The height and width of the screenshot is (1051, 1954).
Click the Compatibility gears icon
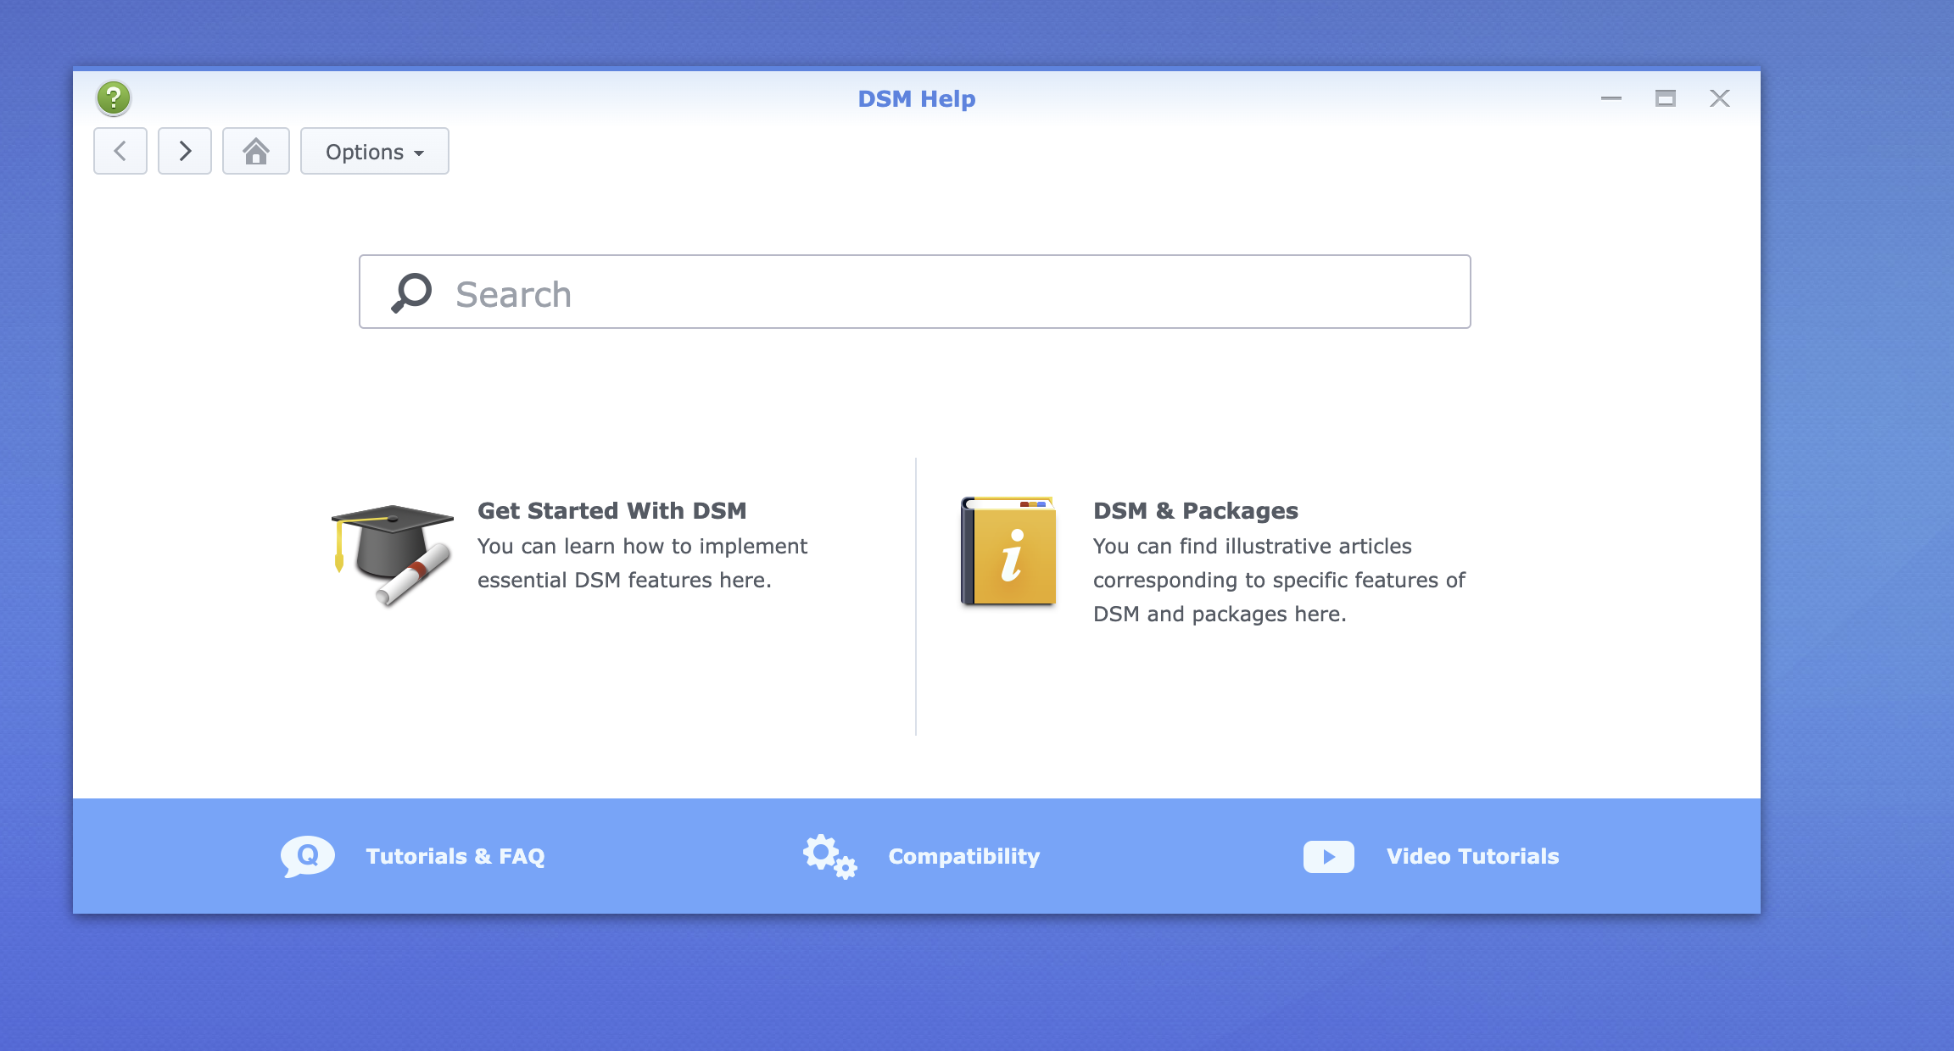pos(830,856)
